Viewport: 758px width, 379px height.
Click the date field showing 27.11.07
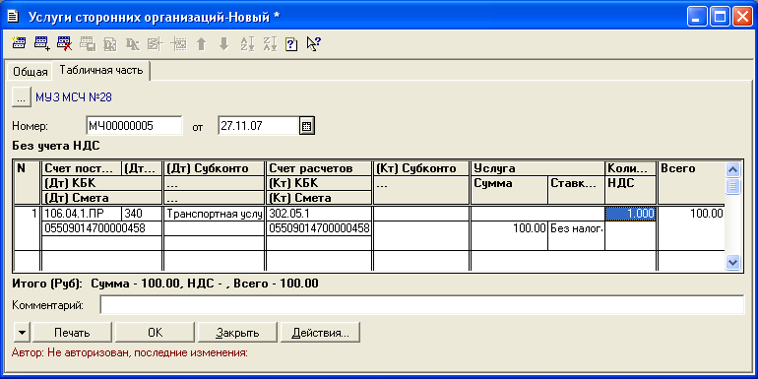click(x=258, y=126)
